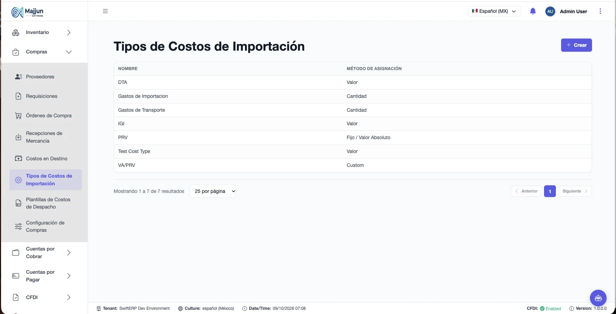
Task: Click the Configuración de Compras sliders icon
Action: 18,227
